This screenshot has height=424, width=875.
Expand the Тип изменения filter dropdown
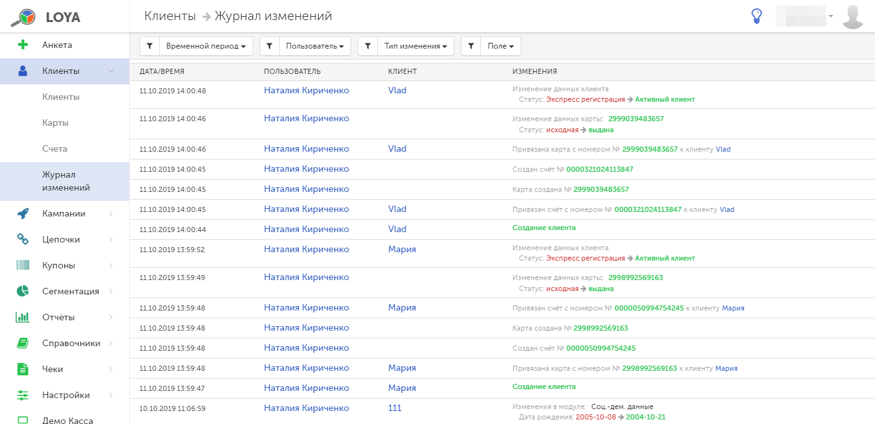click(415, 47)
